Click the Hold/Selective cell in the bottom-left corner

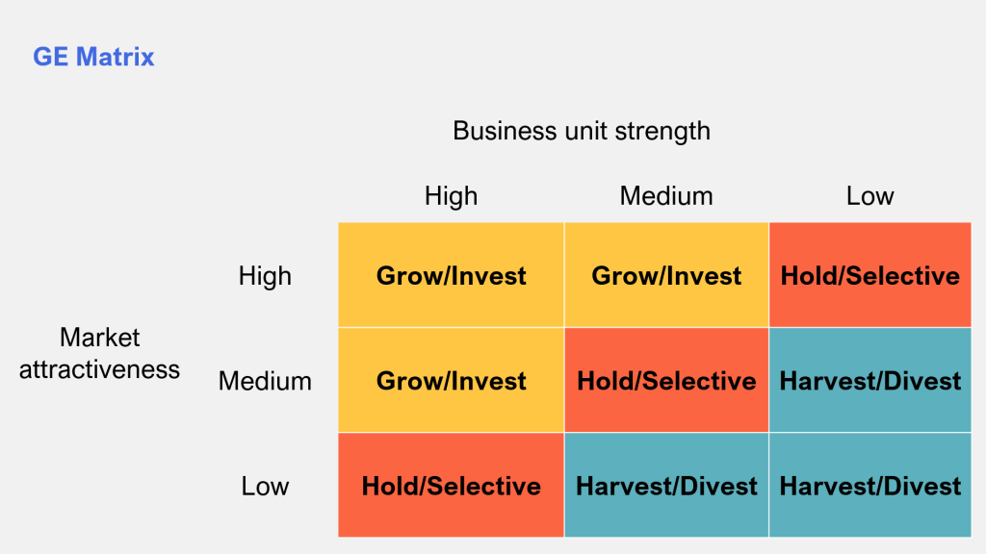click(451, 486)
